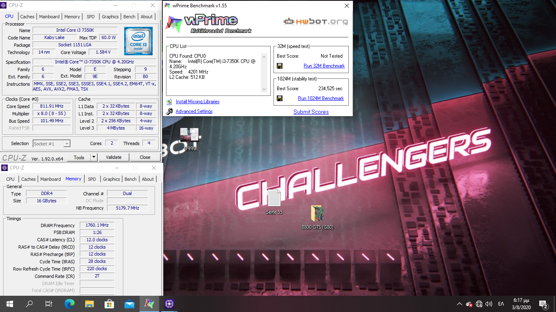The width and height of the screenshot is (556, 312).
Task: Click the Install Missing Libraries icon
Action: (169, 102)
